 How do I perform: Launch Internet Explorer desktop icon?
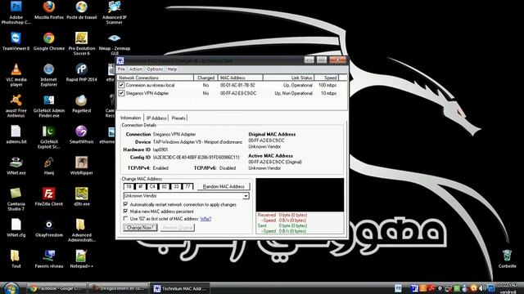pos(49,75)
